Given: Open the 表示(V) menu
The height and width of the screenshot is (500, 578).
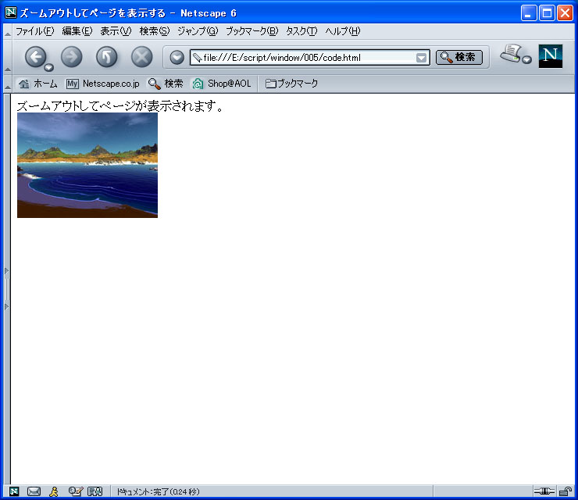Looking at the screenshot, I should (116, 31).
